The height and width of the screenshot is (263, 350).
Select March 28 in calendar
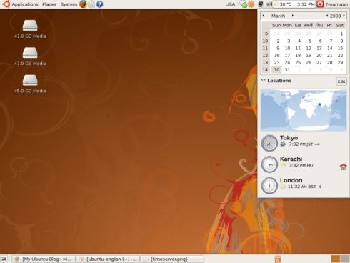[329, 62]
